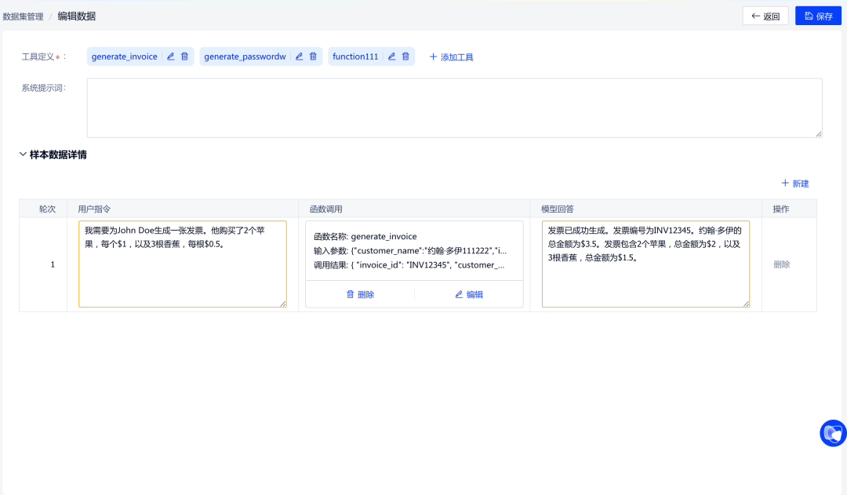
Task: Delete the generate_passwordw tool via trash icon
Action: [x=313, y=56]
